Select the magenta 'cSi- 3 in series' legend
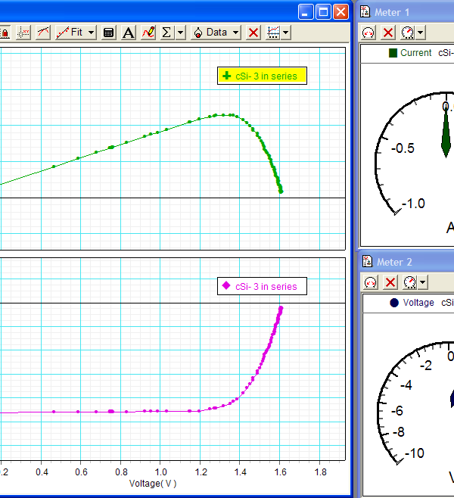The width and height of the screenshot is (454, 498). click(x=262, y=286)
